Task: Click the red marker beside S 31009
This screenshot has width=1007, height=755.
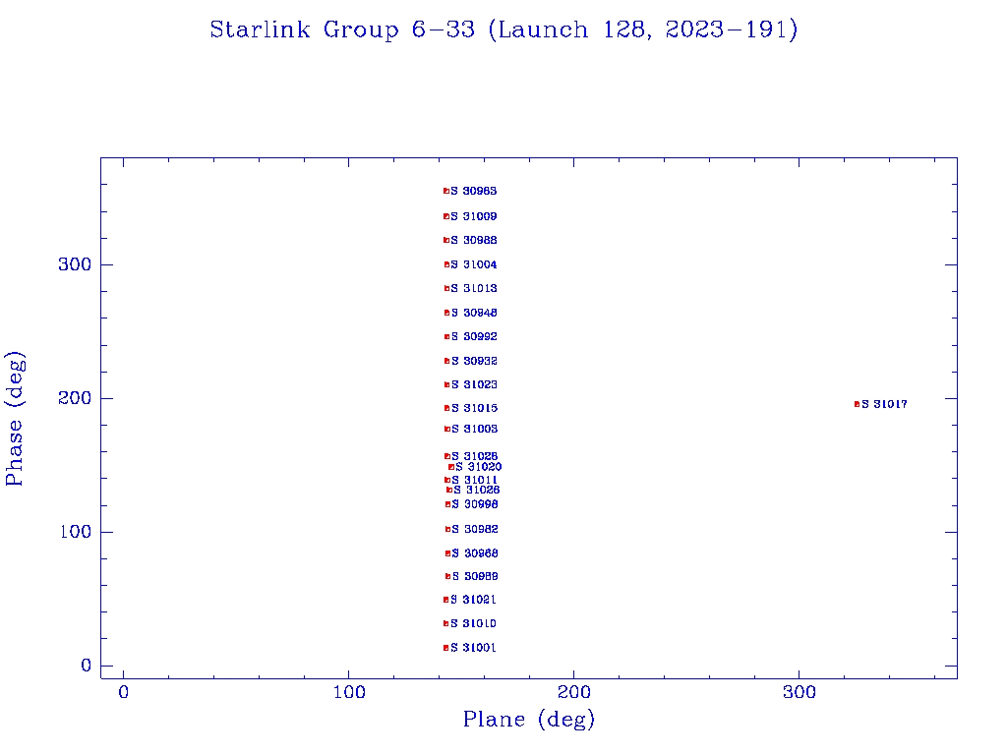Action: click(446, 217)
